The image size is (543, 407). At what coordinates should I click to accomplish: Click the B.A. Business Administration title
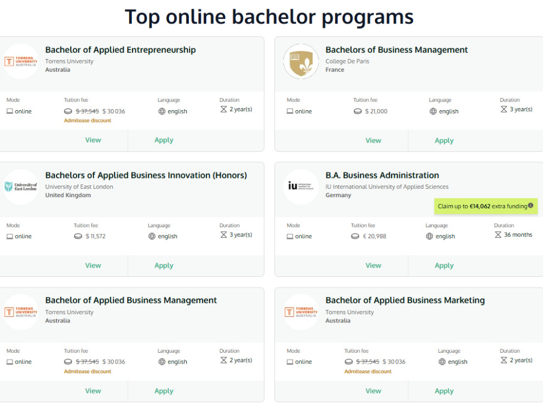click(382, 175)
